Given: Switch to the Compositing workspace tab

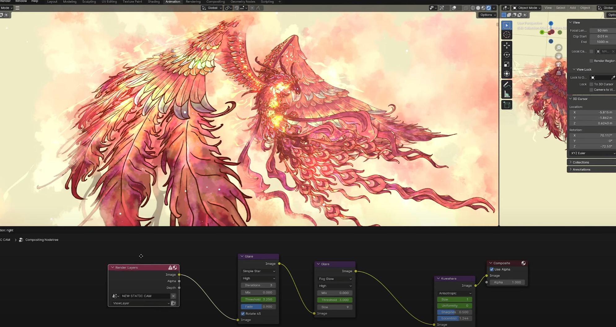Looking at the screenshot, I should 216,2.
